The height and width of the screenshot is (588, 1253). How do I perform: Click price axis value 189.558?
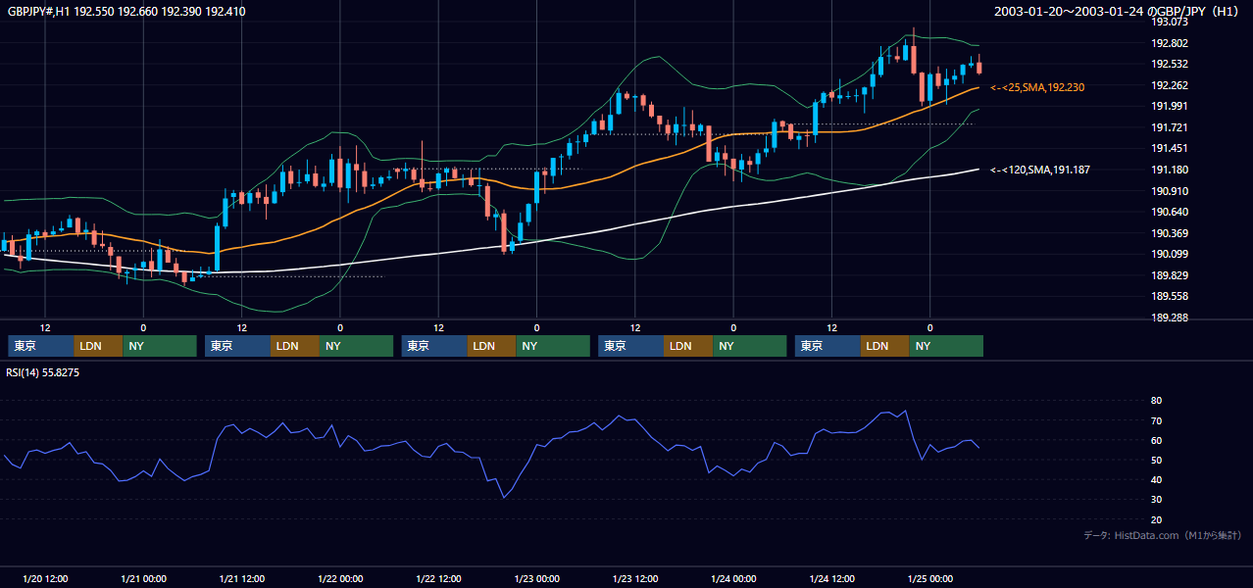coord(1170,296)
